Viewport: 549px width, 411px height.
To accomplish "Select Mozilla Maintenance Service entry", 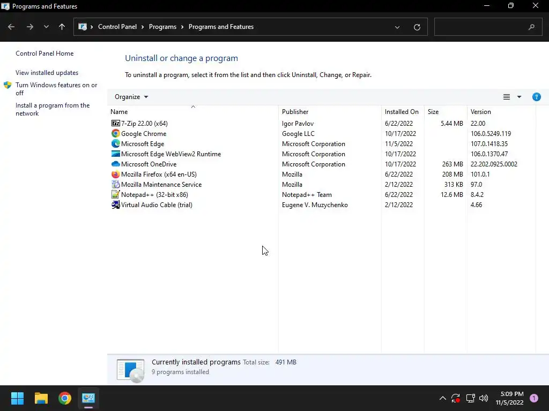I will tap(161, 184).
